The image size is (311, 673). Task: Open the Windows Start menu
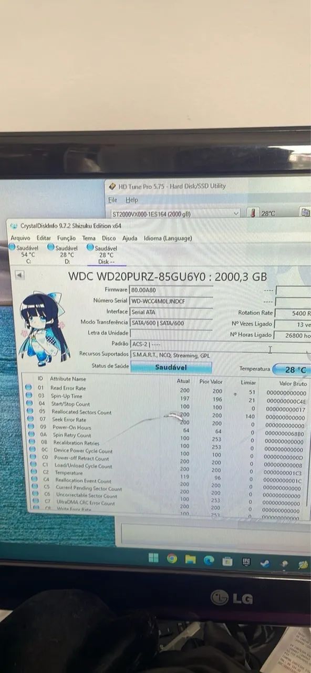coord(153,558)
